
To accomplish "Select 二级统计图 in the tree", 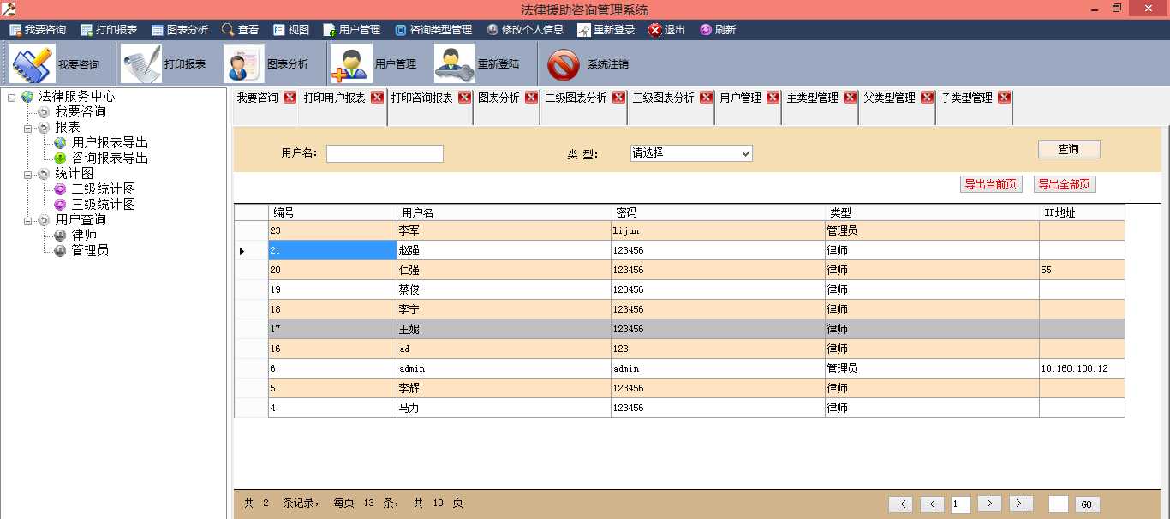I will [103, 189].
